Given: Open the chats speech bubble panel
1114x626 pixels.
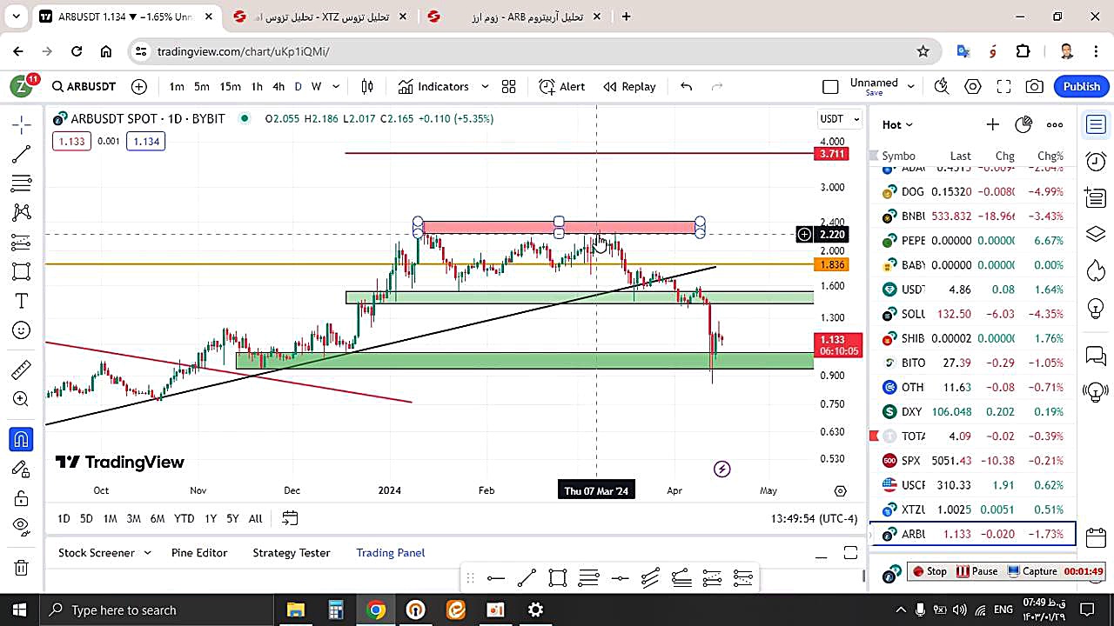Looking at the screenshot, I should tap(1096, 356).
